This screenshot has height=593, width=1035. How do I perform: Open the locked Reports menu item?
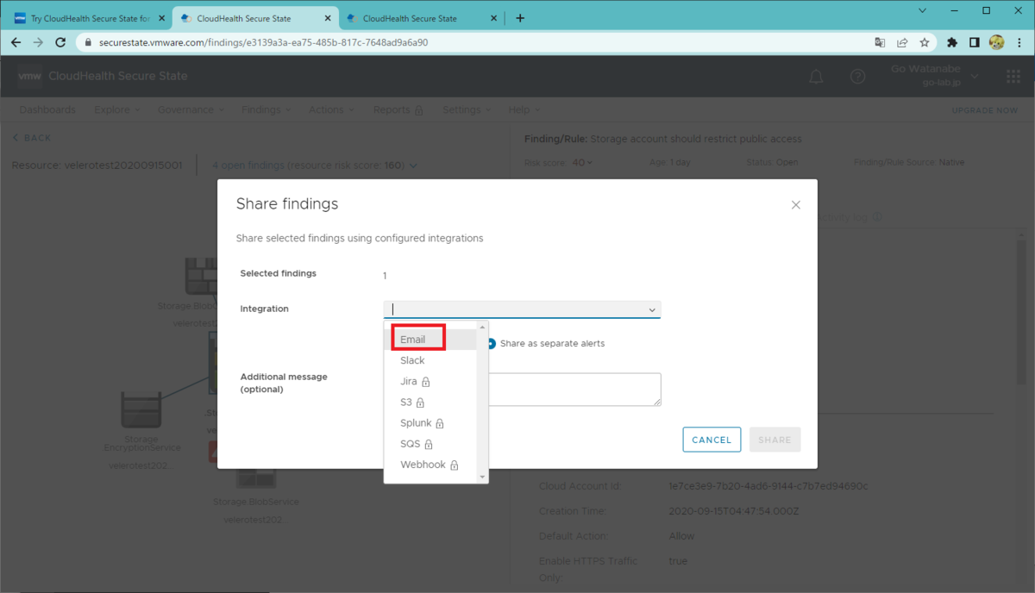point(398,109)
